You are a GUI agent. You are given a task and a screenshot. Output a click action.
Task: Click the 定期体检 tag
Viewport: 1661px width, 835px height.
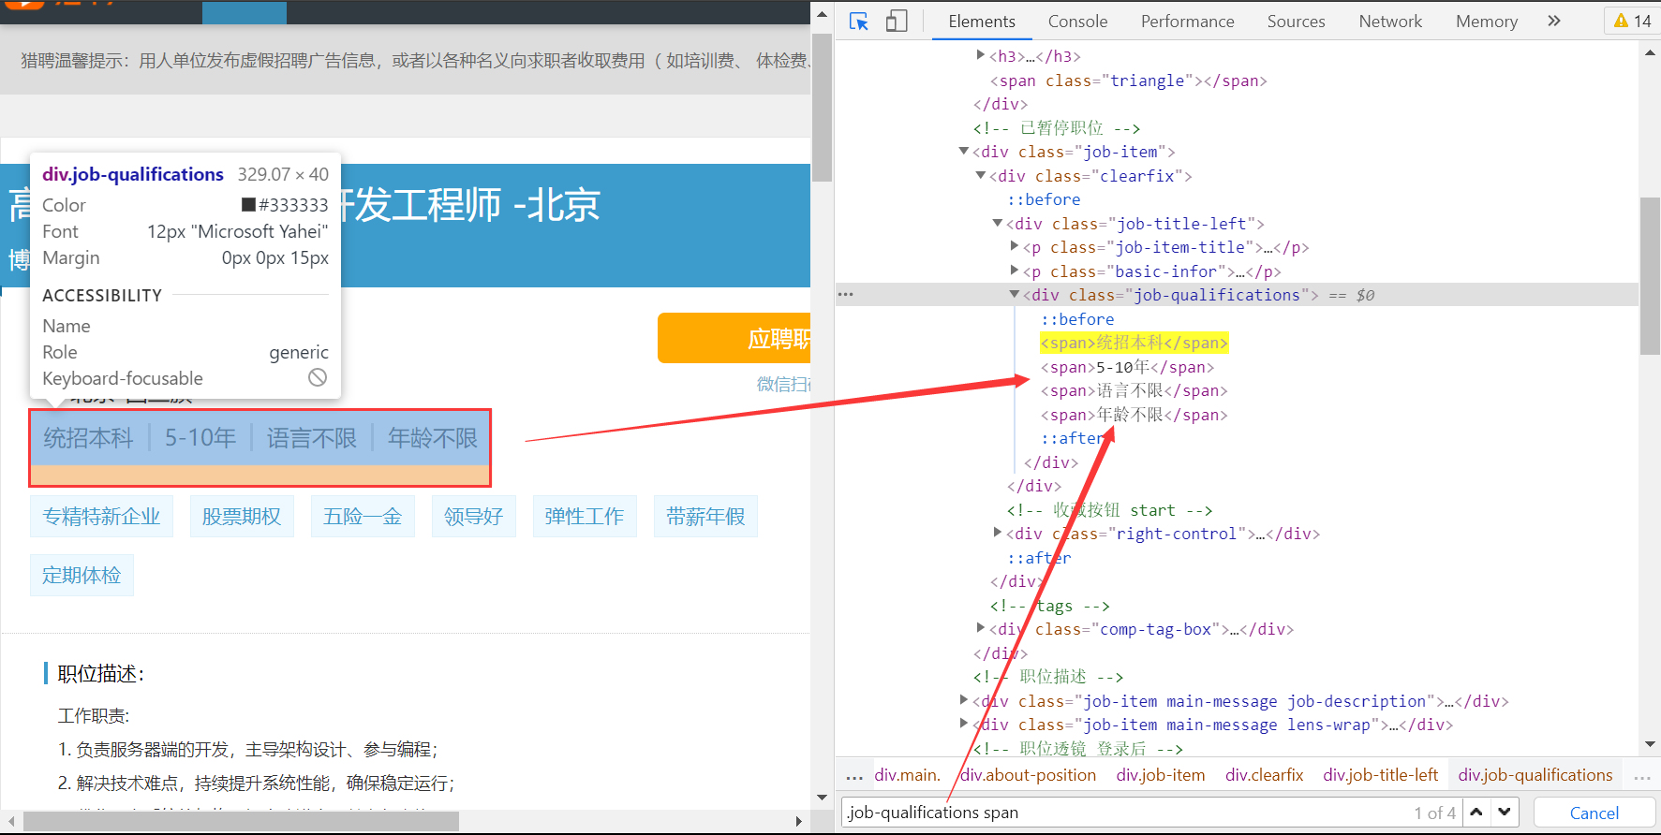[x=82, y=576]
